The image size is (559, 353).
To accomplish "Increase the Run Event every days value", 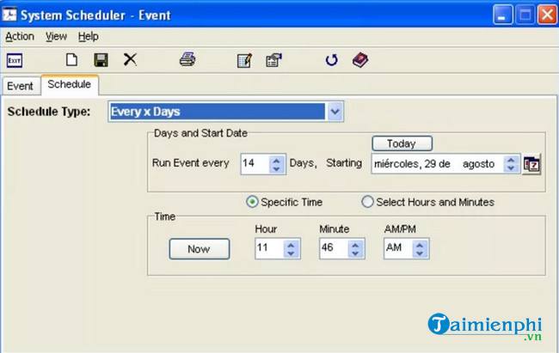I will 277,160.
